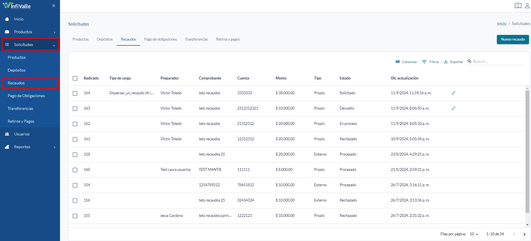Collapse the sidebar with the arrow icon
Viewport: 531px width, 241px height.
(54, 6)
